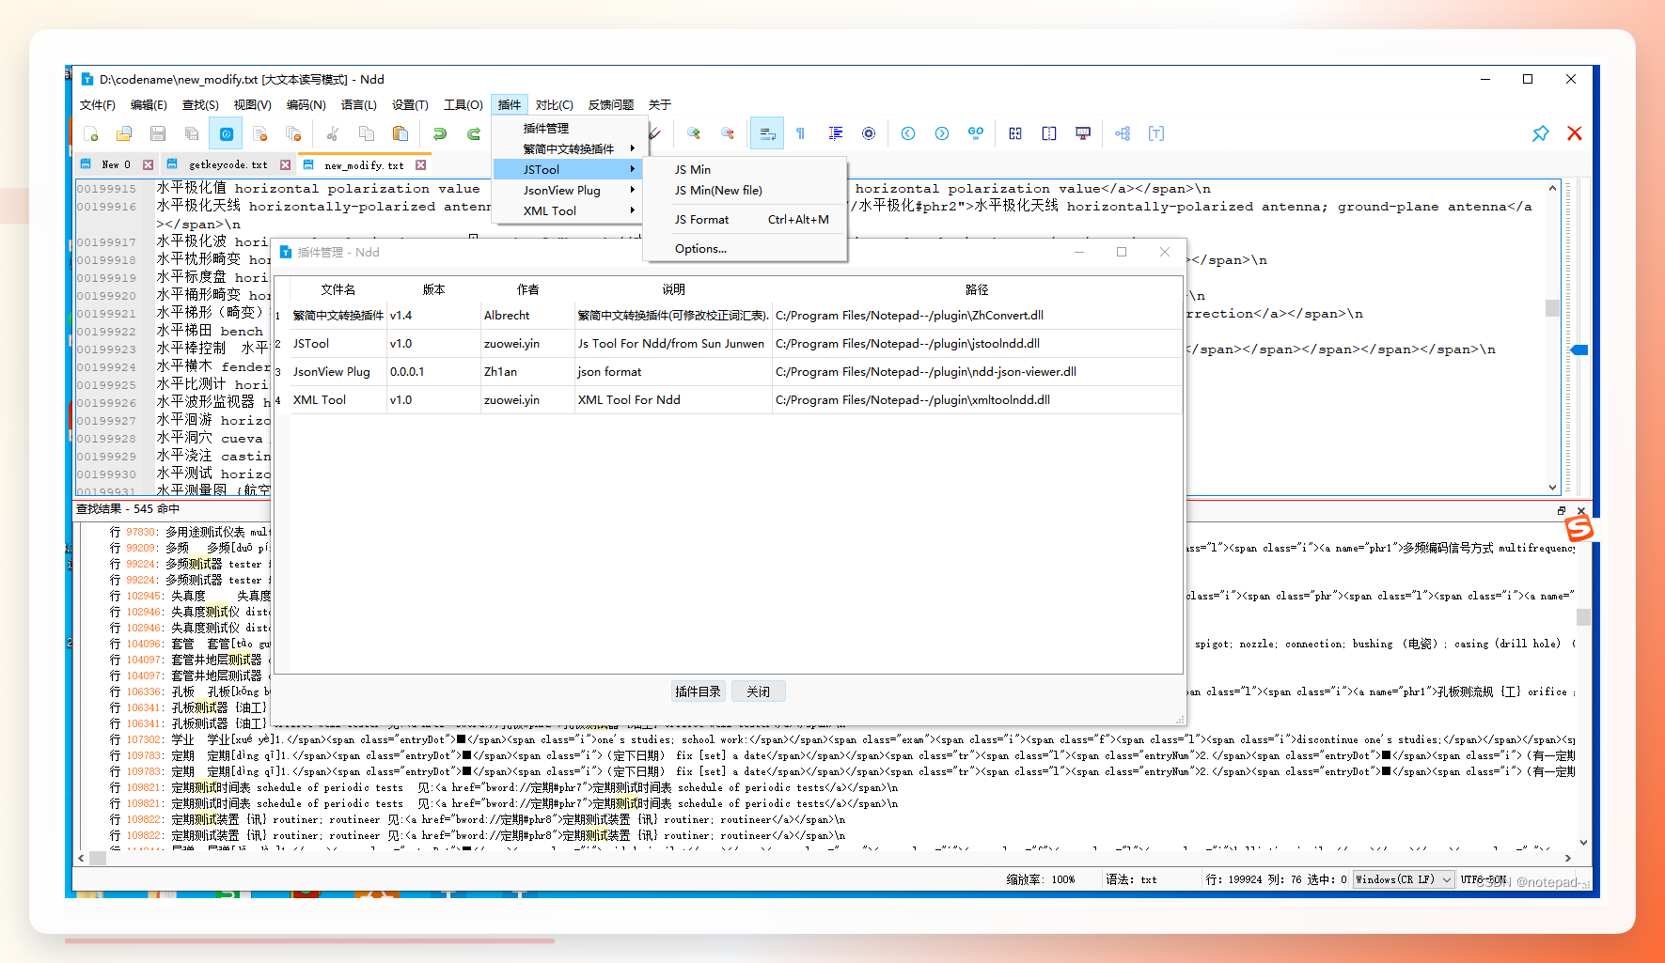This screenshot has height=963, width=1665.
Task: Open the 工具(O) menu
Action: coord(463,105)
